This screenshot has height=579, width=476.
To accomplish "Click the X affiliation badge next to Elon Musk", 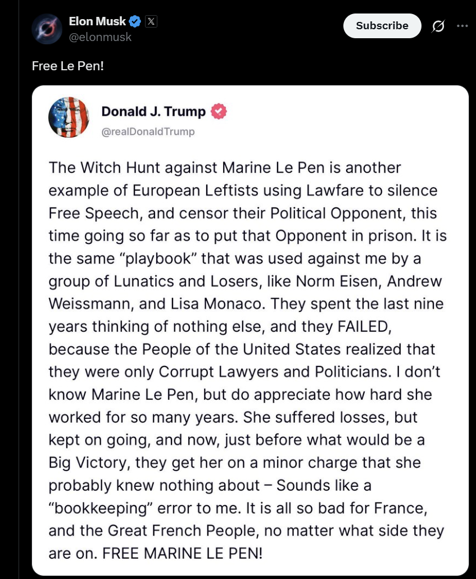I will [151, 21].
